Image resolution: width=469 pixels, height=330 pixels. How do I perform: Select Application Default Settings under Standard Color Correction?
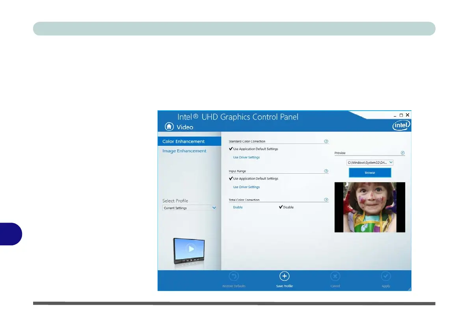click(254, 149)
